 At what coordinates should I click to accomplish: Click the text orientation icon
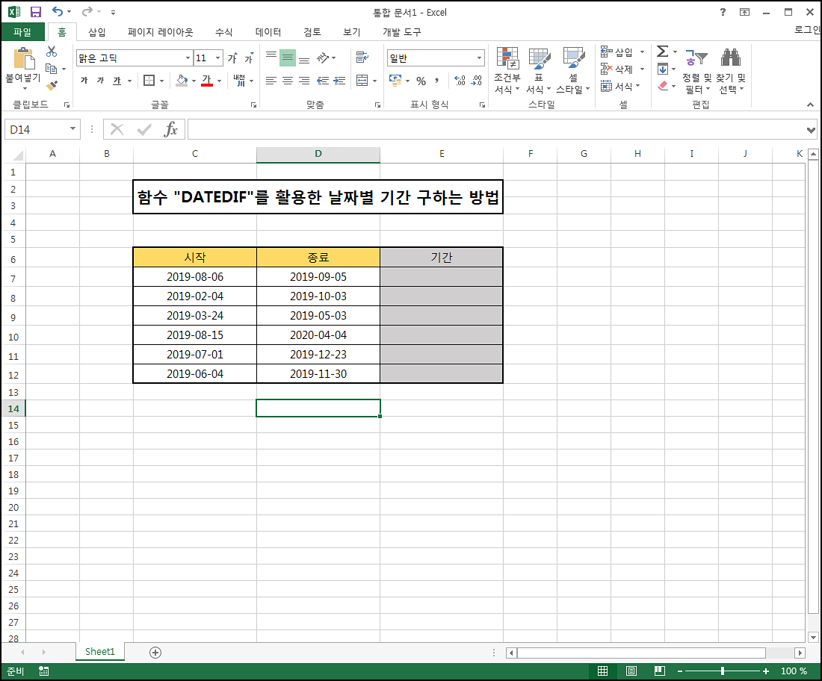[323, 57]
